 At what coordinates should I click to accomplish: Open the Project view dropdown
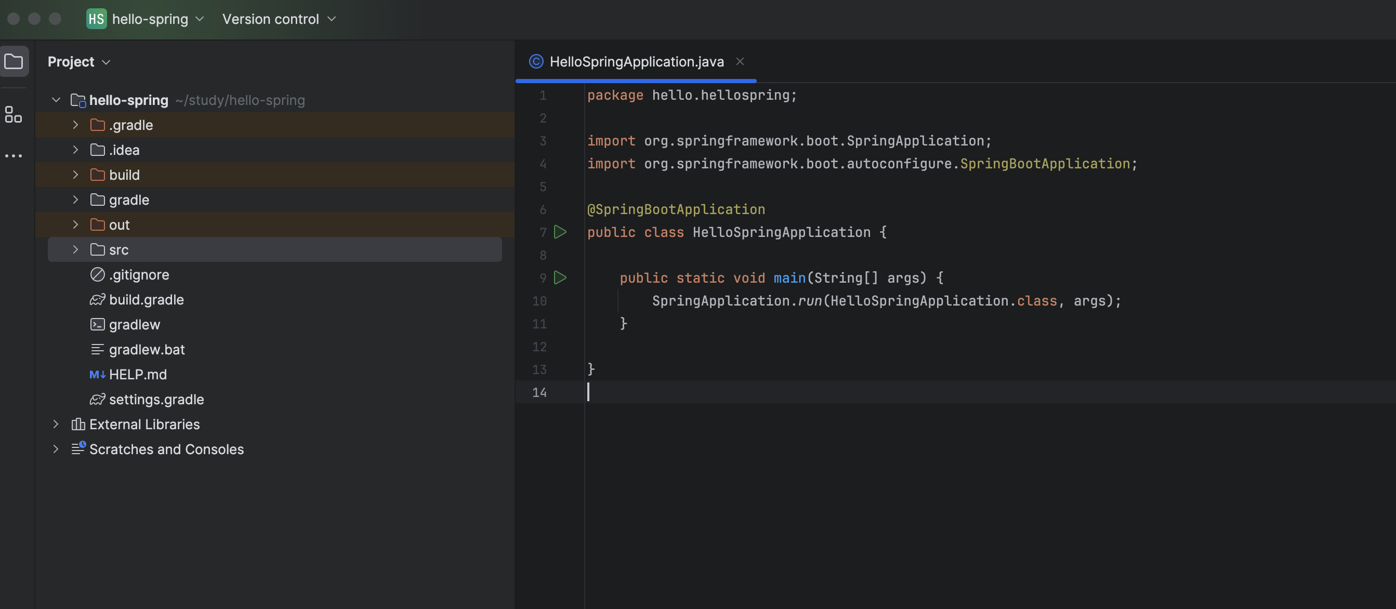tap(79, 62)
